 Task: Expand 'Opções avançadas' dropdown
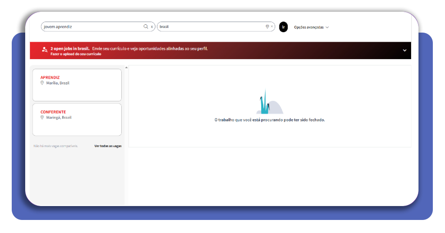pyautogui.click(x=311, y=27)
